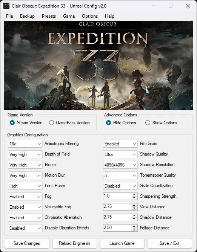Click Foliage Distance value field
This screenshot has height=252, width=197.
click(x=117, y=228)
